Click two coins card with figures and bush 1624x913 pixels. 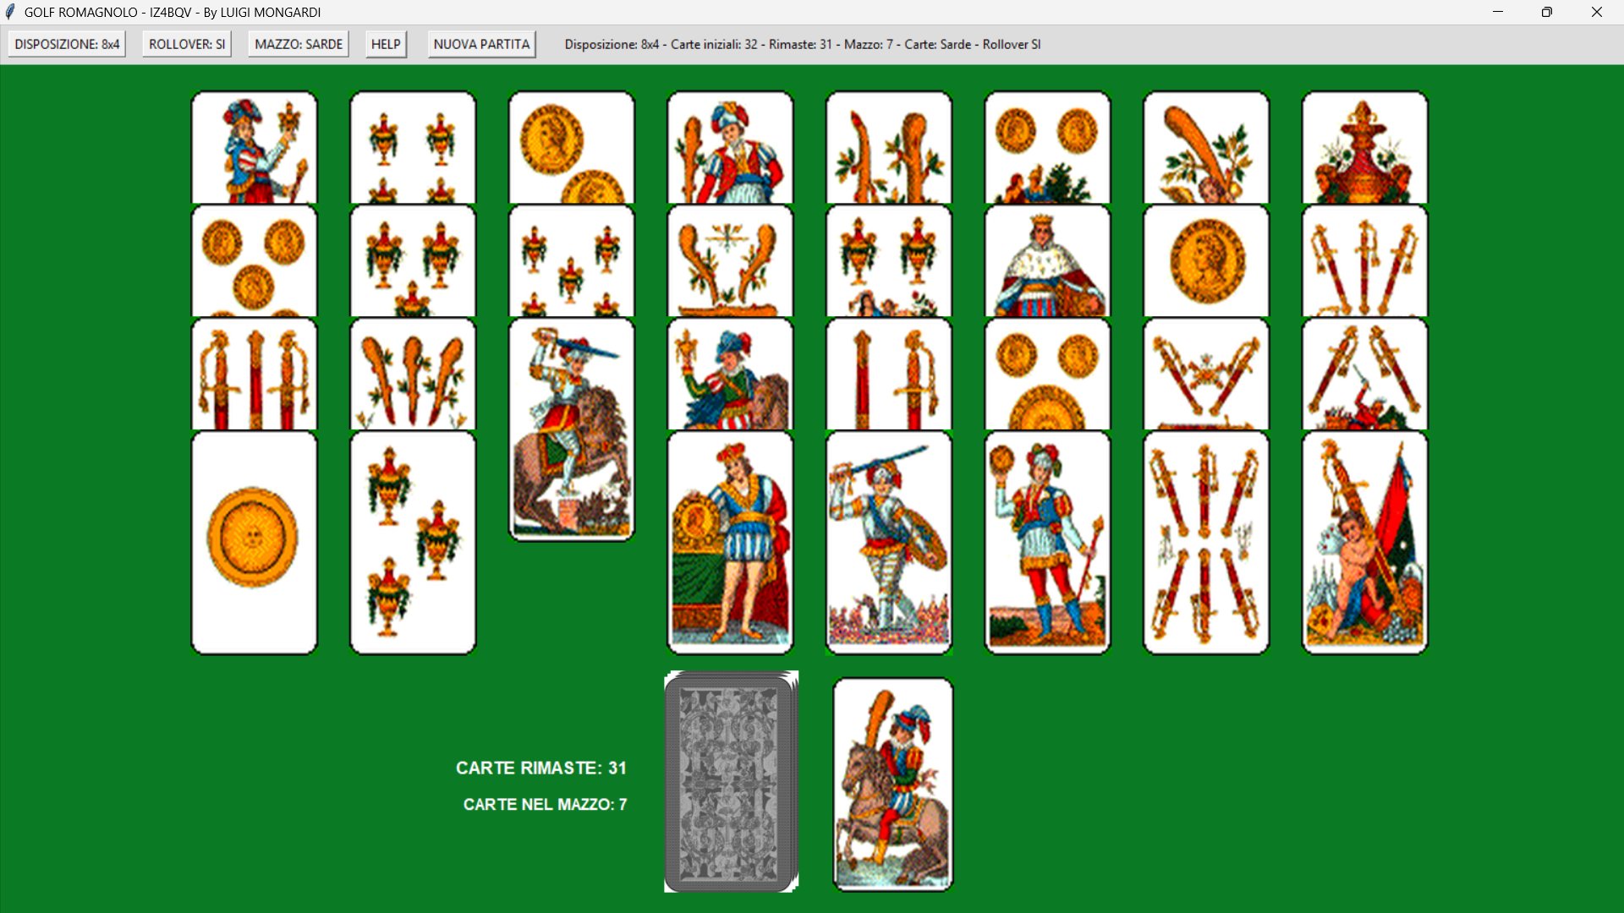(x=1048, y=148)
